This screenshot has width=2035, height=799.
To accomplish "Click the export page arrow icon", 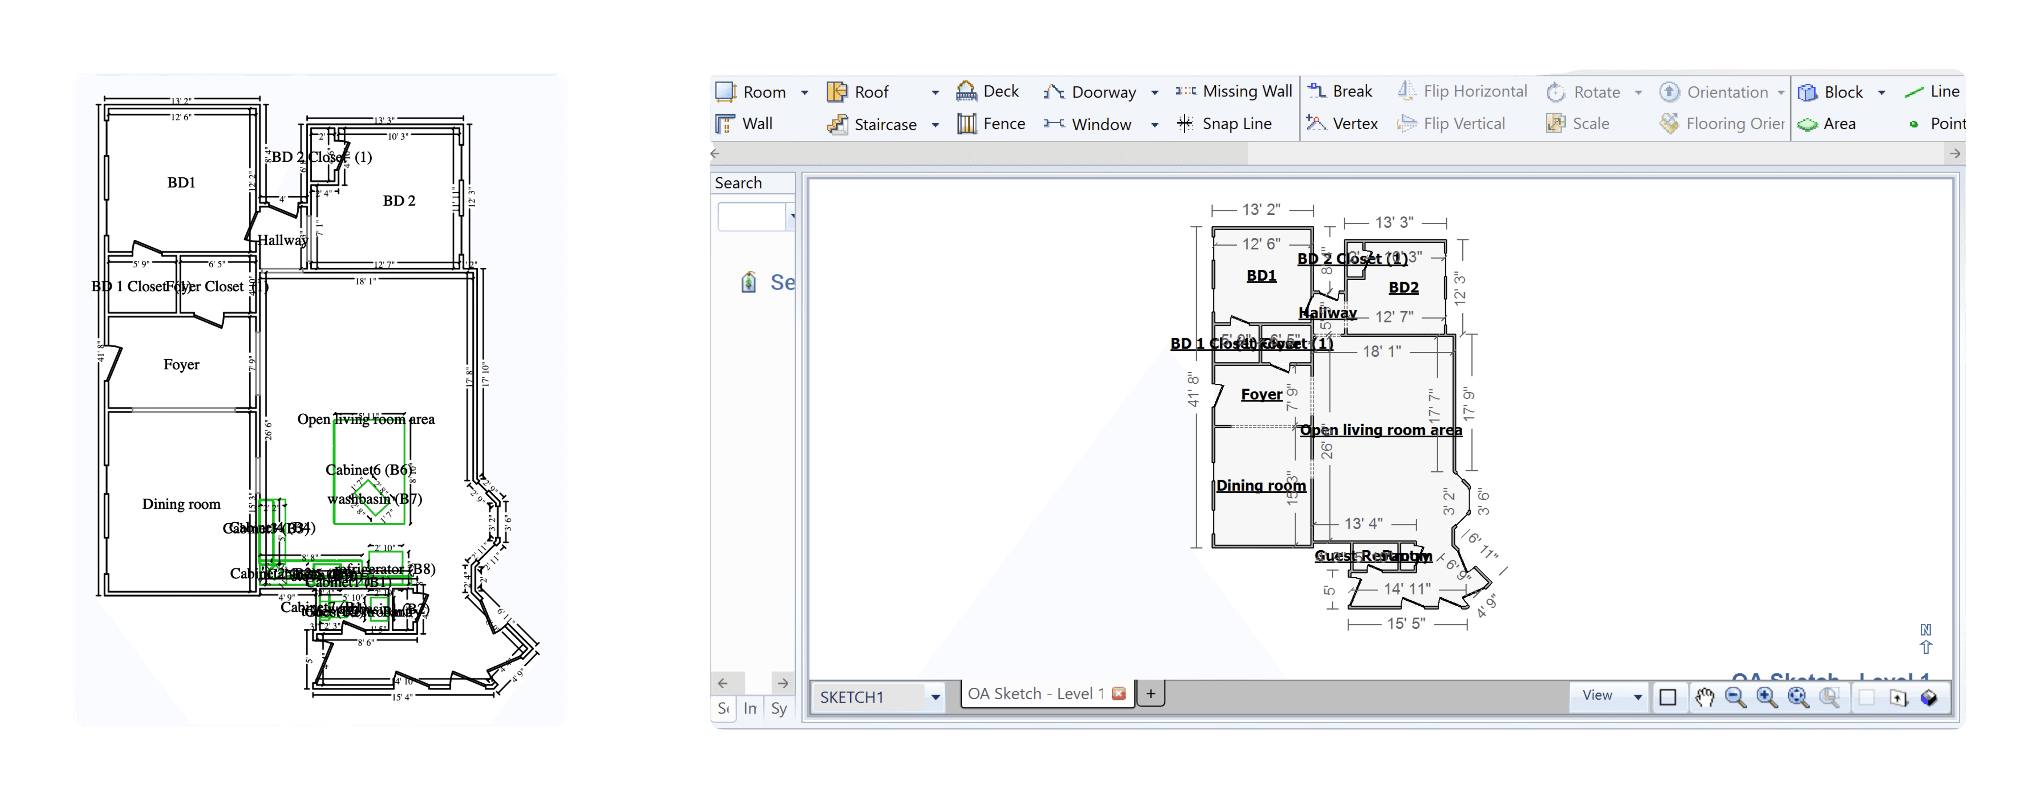I will click(x=1898, y=697).
